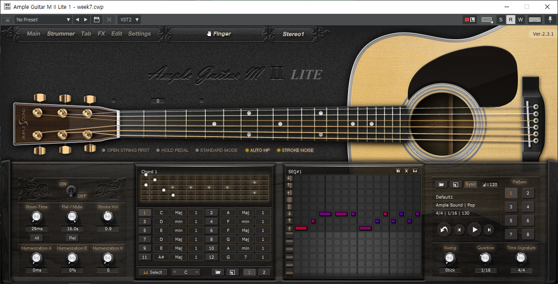Click the red note block at the sequence start
Screen dimensions: 558x284
pos(301,228)
